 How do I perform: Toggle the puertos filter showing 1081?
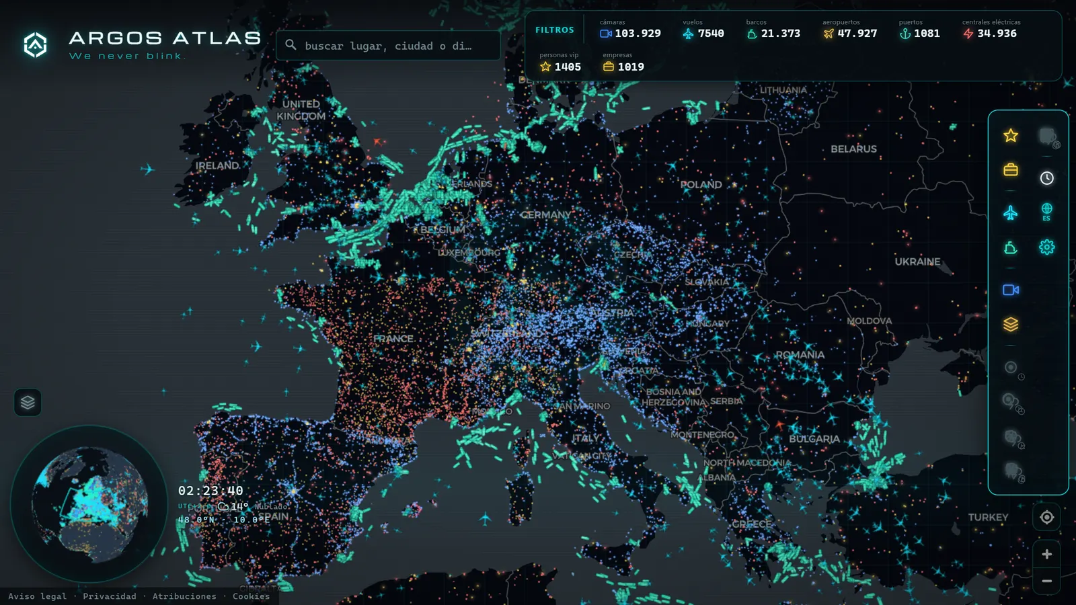tap(919, 29)
